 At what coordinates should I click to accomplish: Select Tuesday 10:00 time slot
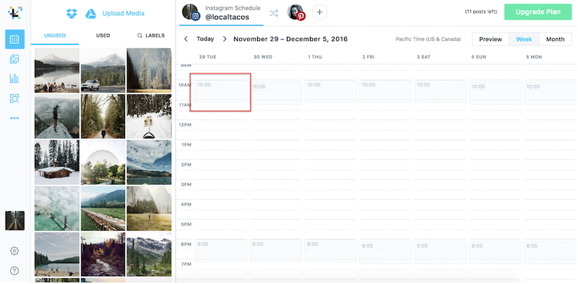point(221,92)
